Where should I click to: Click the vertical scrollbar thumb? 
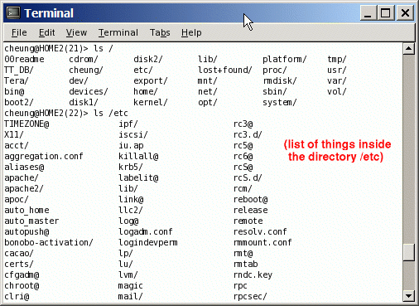tap(408, 252)
